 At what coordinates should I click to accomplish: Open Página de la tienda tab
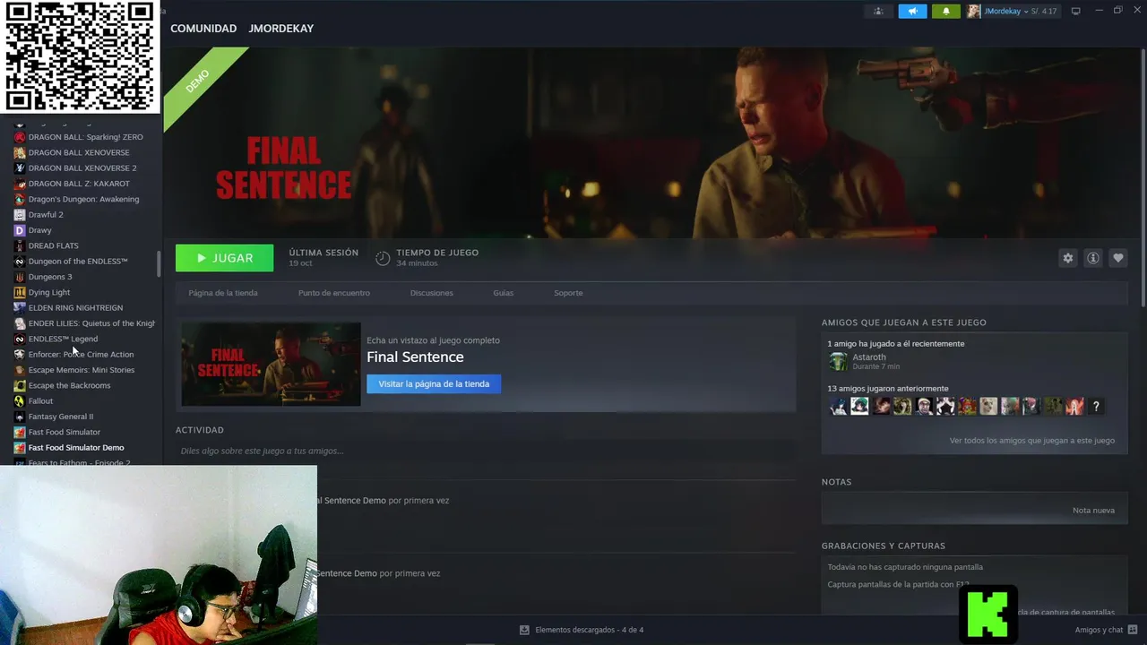coord(223,293)
